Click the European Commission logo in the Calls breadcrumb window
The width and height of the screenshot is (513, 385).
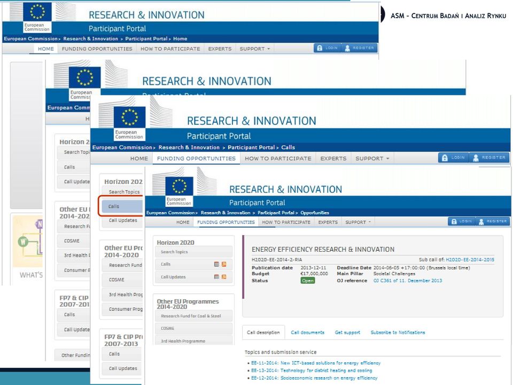pos(129,123)
